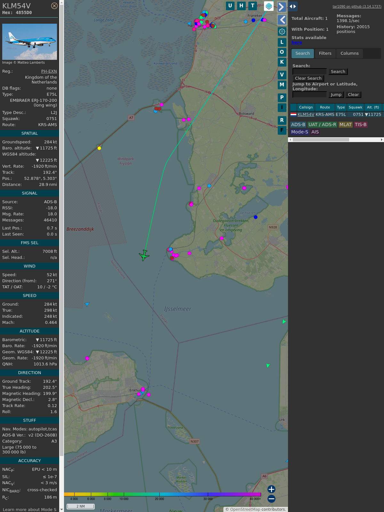
Task: Toggle the V map button
Action: point(282,75)
